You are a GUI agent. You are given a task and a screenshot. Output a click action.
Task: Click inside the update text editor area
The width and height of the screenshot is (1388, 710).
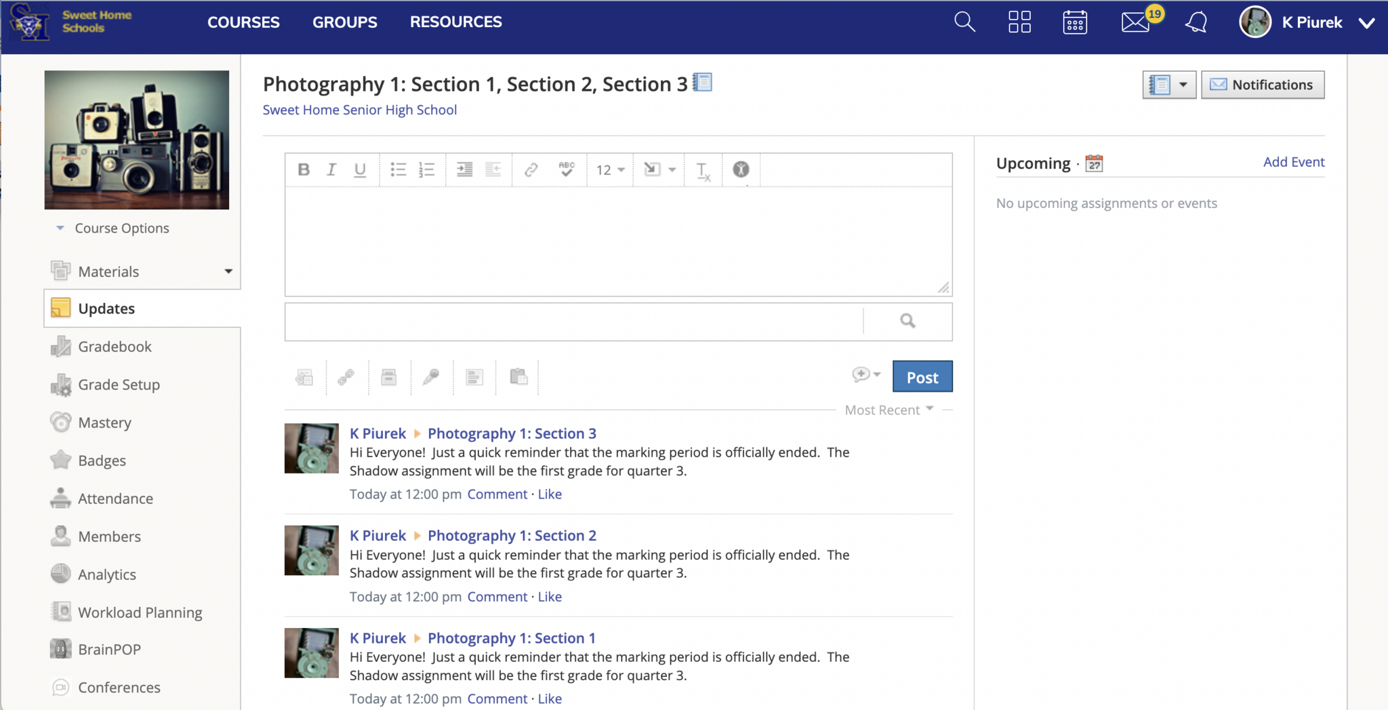[618, 241]
